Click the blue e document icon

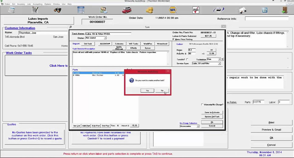(x=265, y=10)
